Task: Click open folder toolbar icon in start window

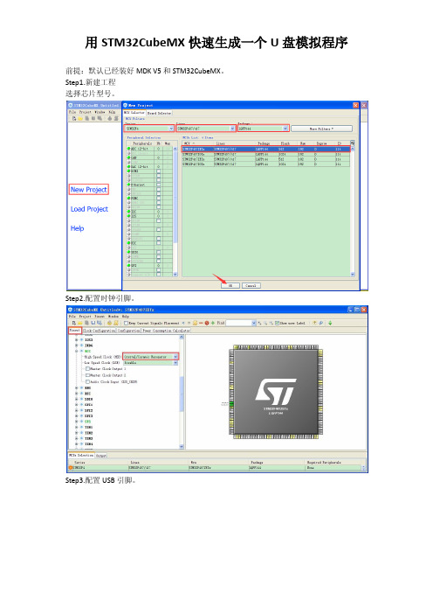Action: click(80, 119)
